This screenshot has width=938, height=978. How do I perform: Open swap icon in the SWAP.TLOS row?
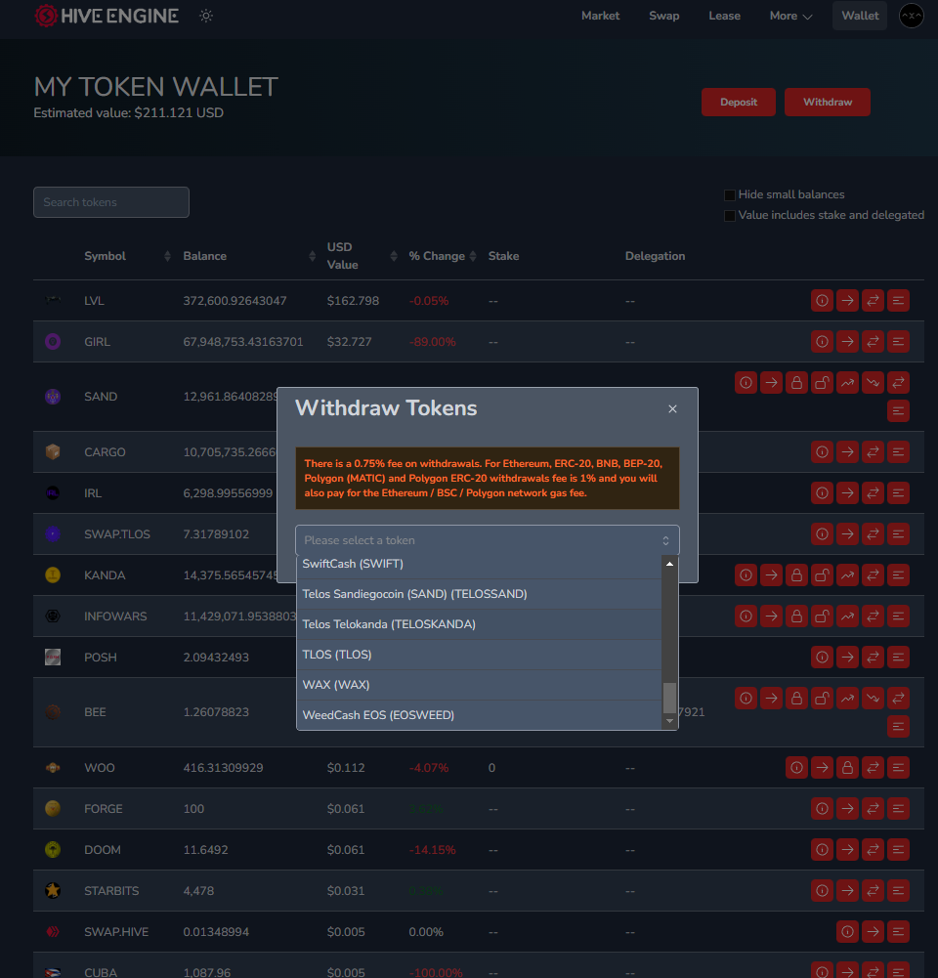[x=874, y=533]
